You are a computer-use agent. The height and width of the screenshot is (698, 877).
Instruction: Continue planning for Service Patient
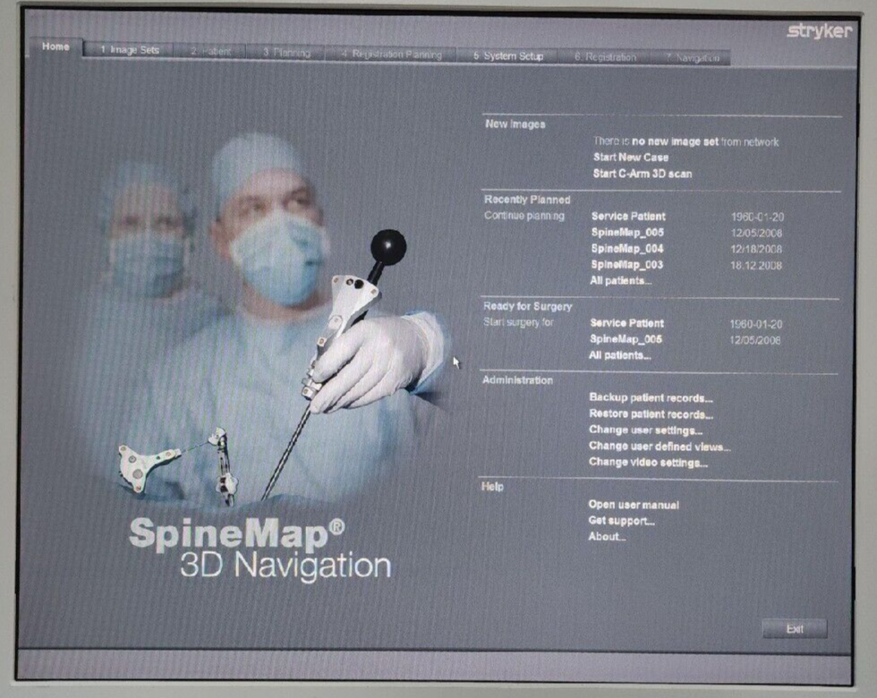628,217
